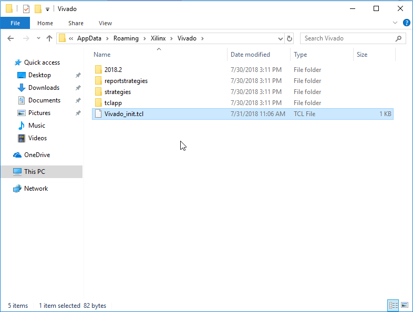Click the Vivado_init.tcl date 7/31/2018 11:06 AM
The image size is (413, 312).
[x=258, y=114]
